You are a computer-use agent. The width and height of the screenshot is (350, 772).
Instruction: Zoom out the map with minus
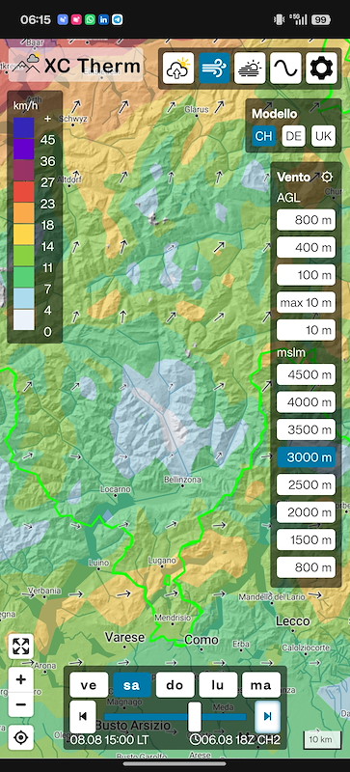20,704
